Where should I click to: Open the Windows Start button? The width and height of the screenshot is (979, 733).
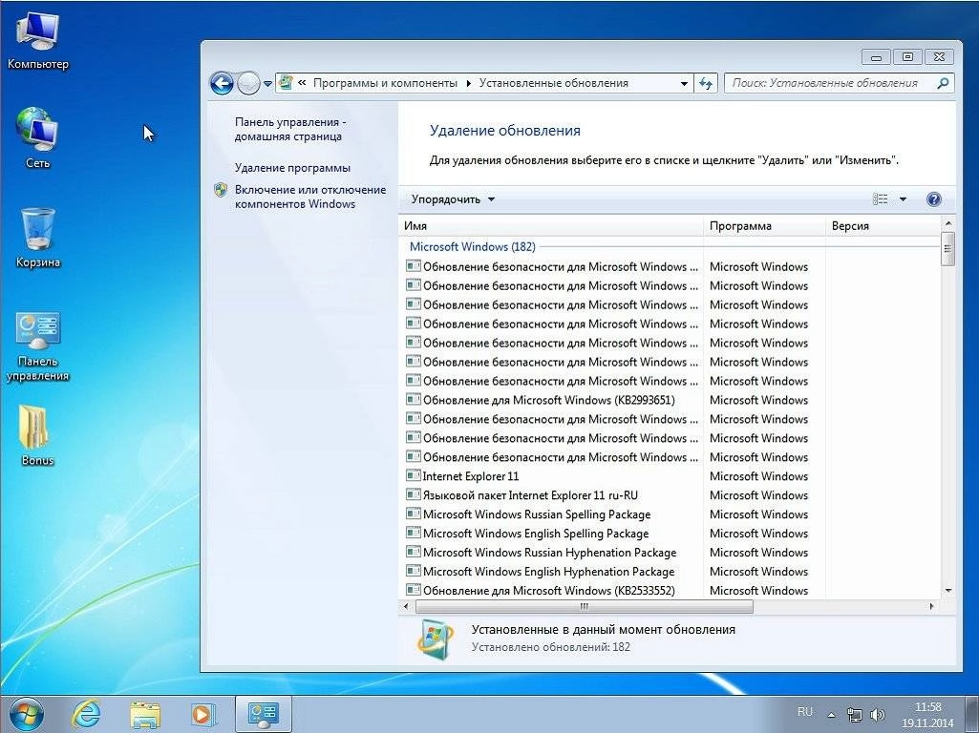click(x=26, y=715)
